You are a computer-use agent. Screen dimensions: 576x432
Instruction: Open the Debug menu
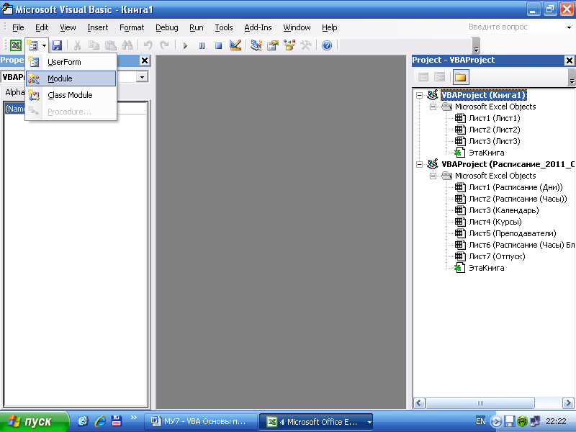tap(167, 27)
